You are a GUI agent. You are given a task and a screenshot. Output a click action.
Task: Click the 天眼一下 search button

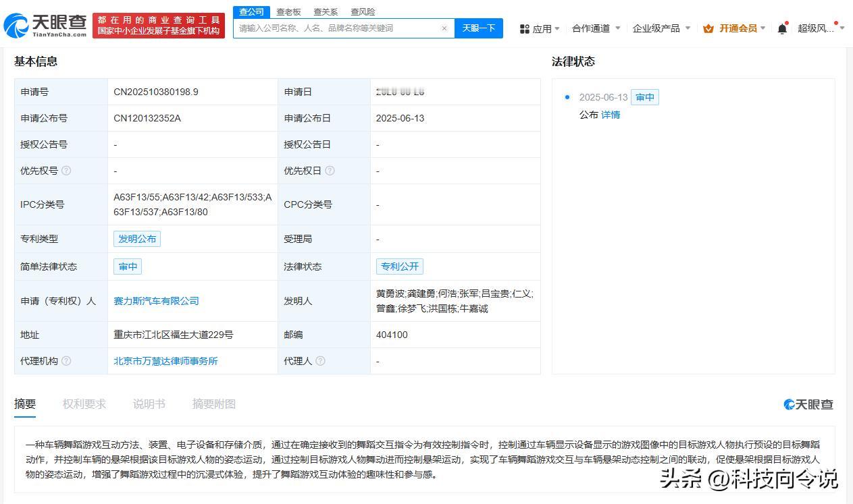[479, 28]
